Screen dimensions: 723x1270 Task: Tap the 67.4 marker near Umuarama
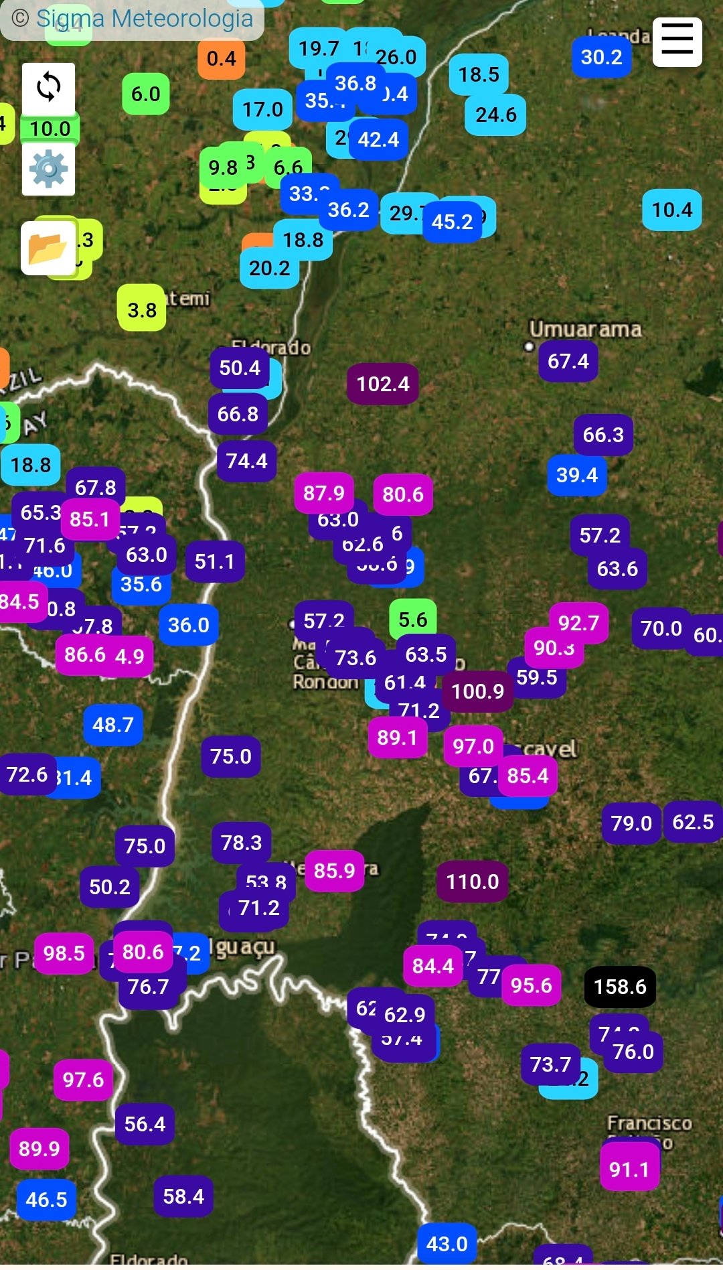(x=568, y=361)
